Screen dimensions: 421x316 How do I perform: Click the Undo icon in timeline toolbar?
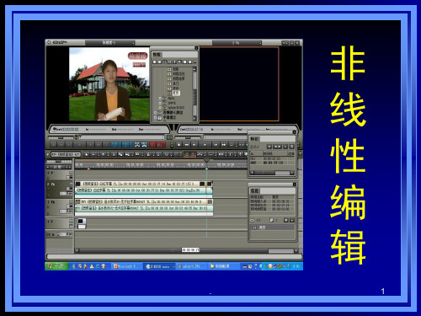point(167,154)
